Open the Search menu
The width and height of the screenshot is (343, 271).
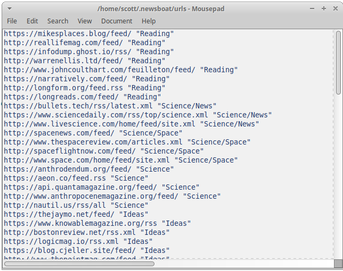tap(58, 21)
